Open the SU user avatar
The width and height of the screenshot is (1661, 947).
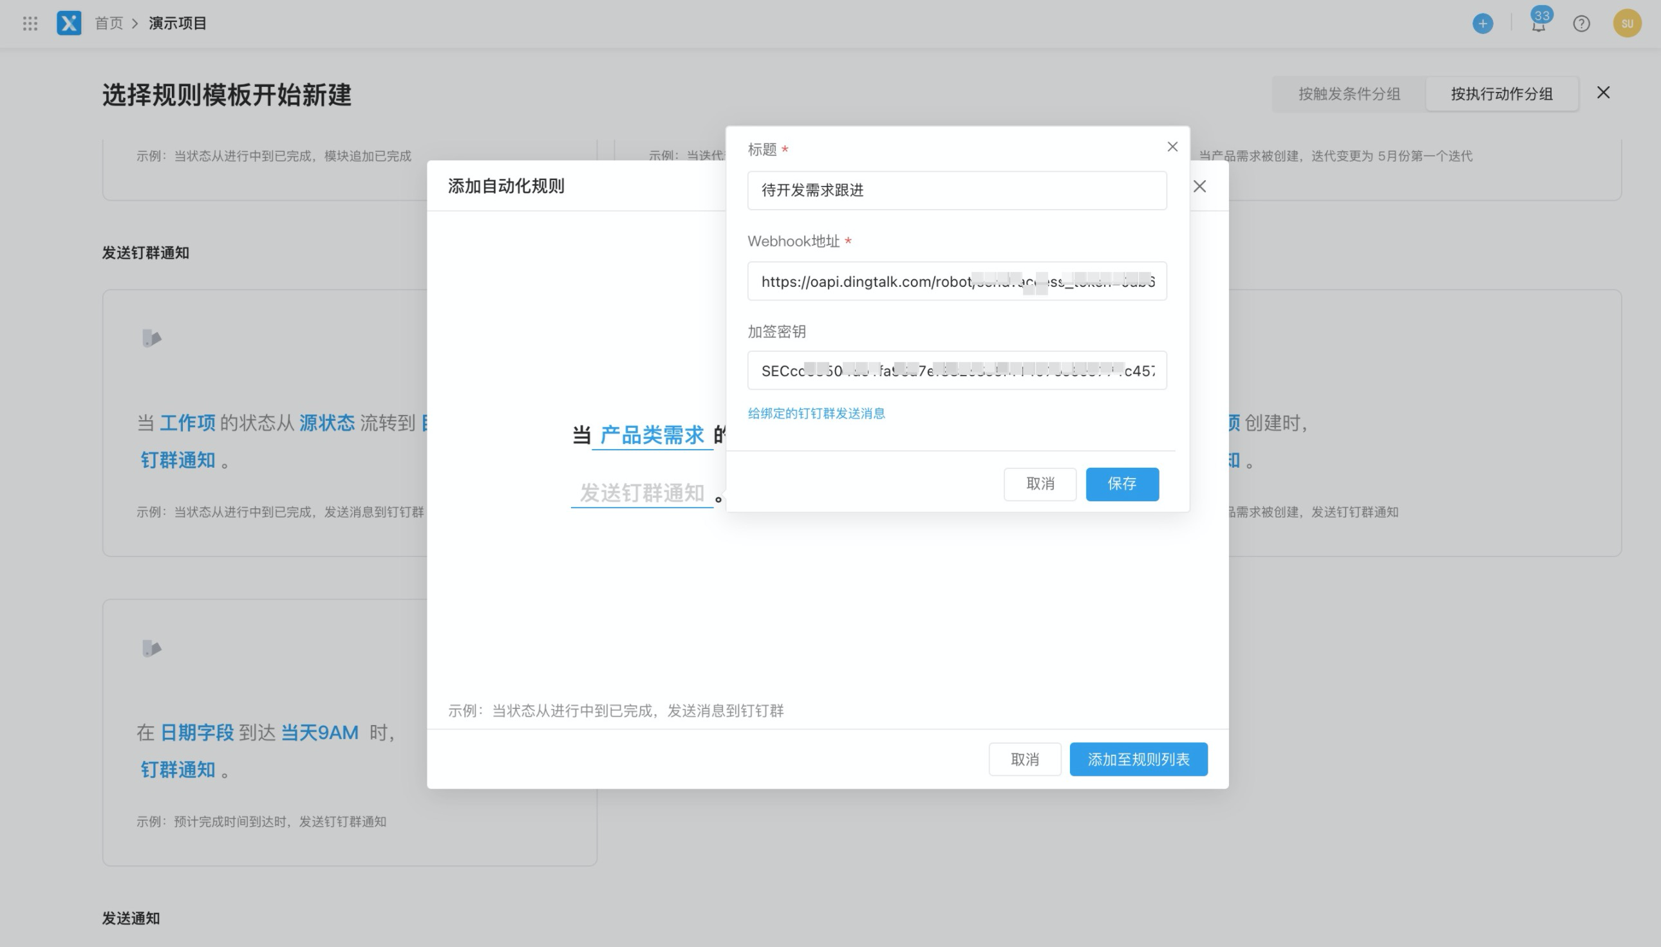[1627, 23]
